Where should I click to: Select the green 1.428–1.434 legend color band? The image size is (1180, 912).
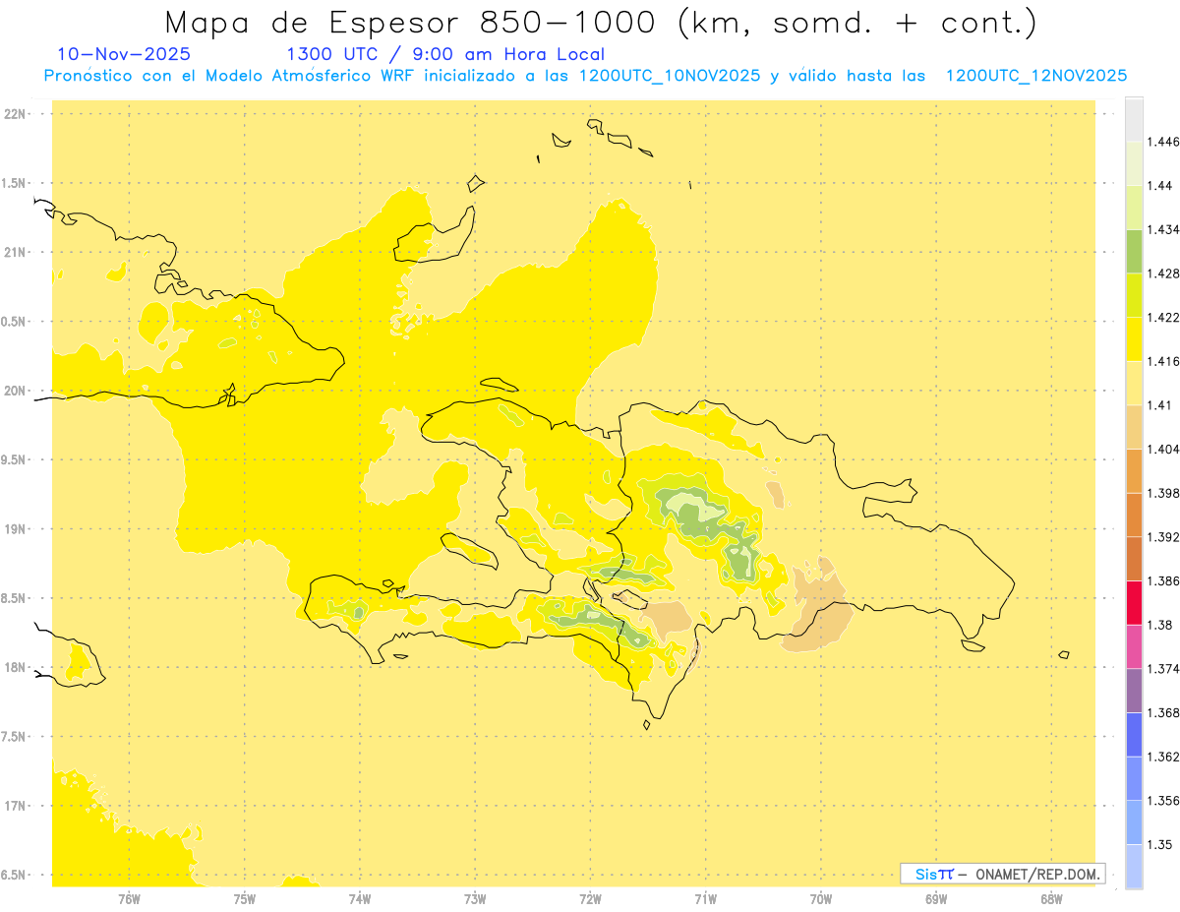1134,251
